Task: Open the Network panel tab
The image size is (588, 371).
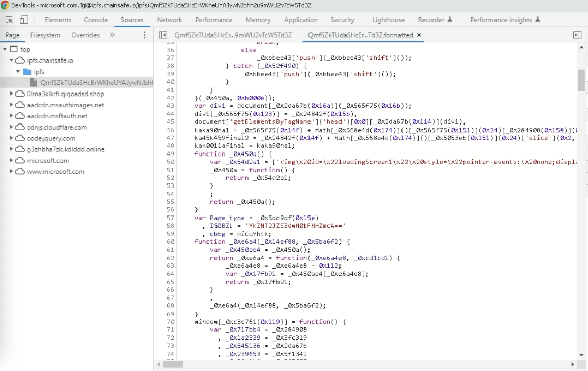Action: 170,20
